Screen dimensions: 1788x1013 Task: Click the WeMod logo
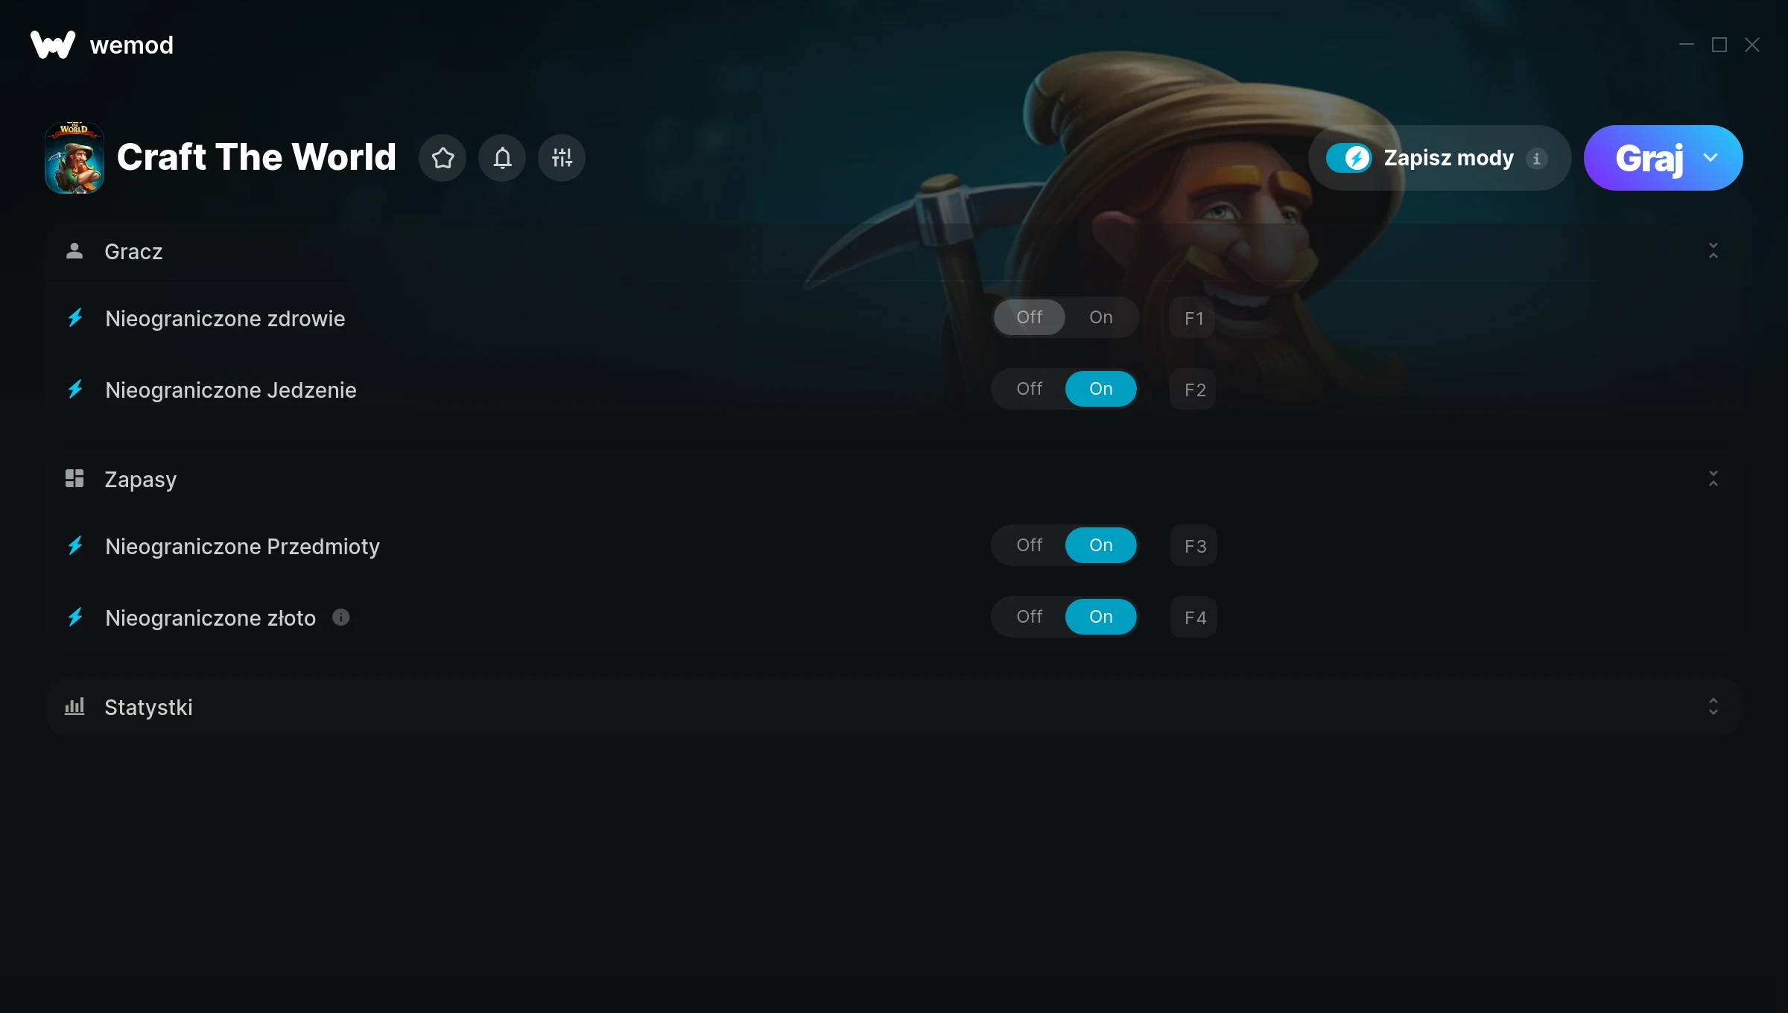(x=53, y=45)
